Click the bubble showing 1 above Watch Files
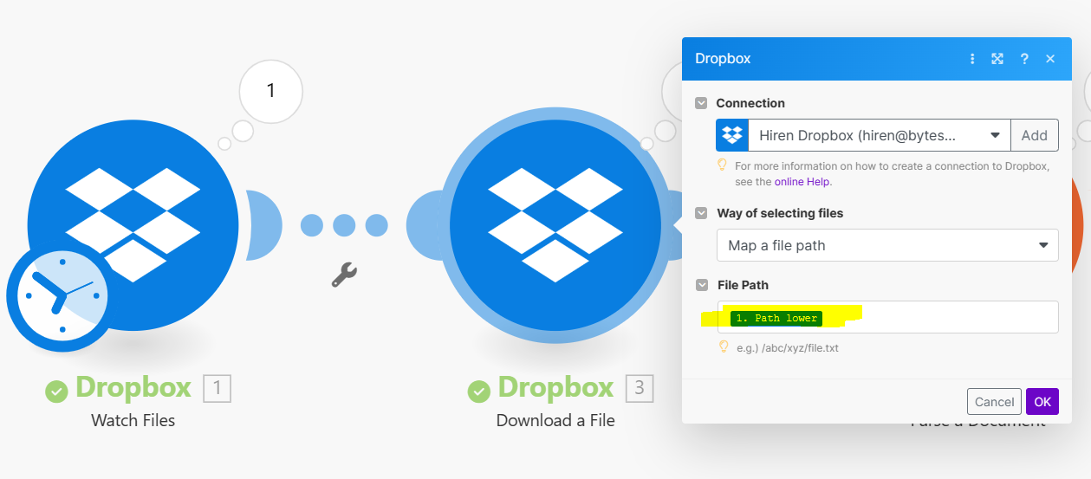 pyautogui.click(x=270, y=90)
